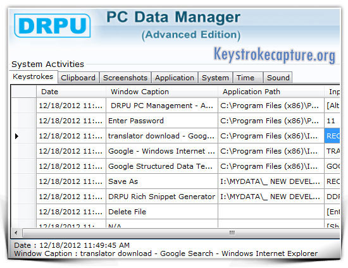Viewport: 348px width, 268px height.
Task: Select 'Google Structured Data Te...' cell
Action: (162, 166)
